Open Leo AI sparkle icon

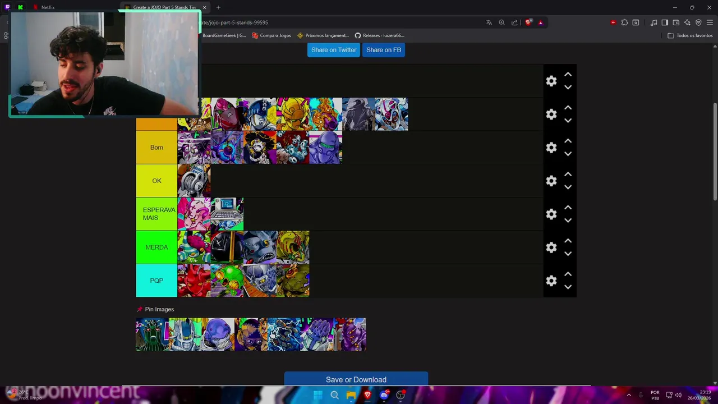pos(687,22)
